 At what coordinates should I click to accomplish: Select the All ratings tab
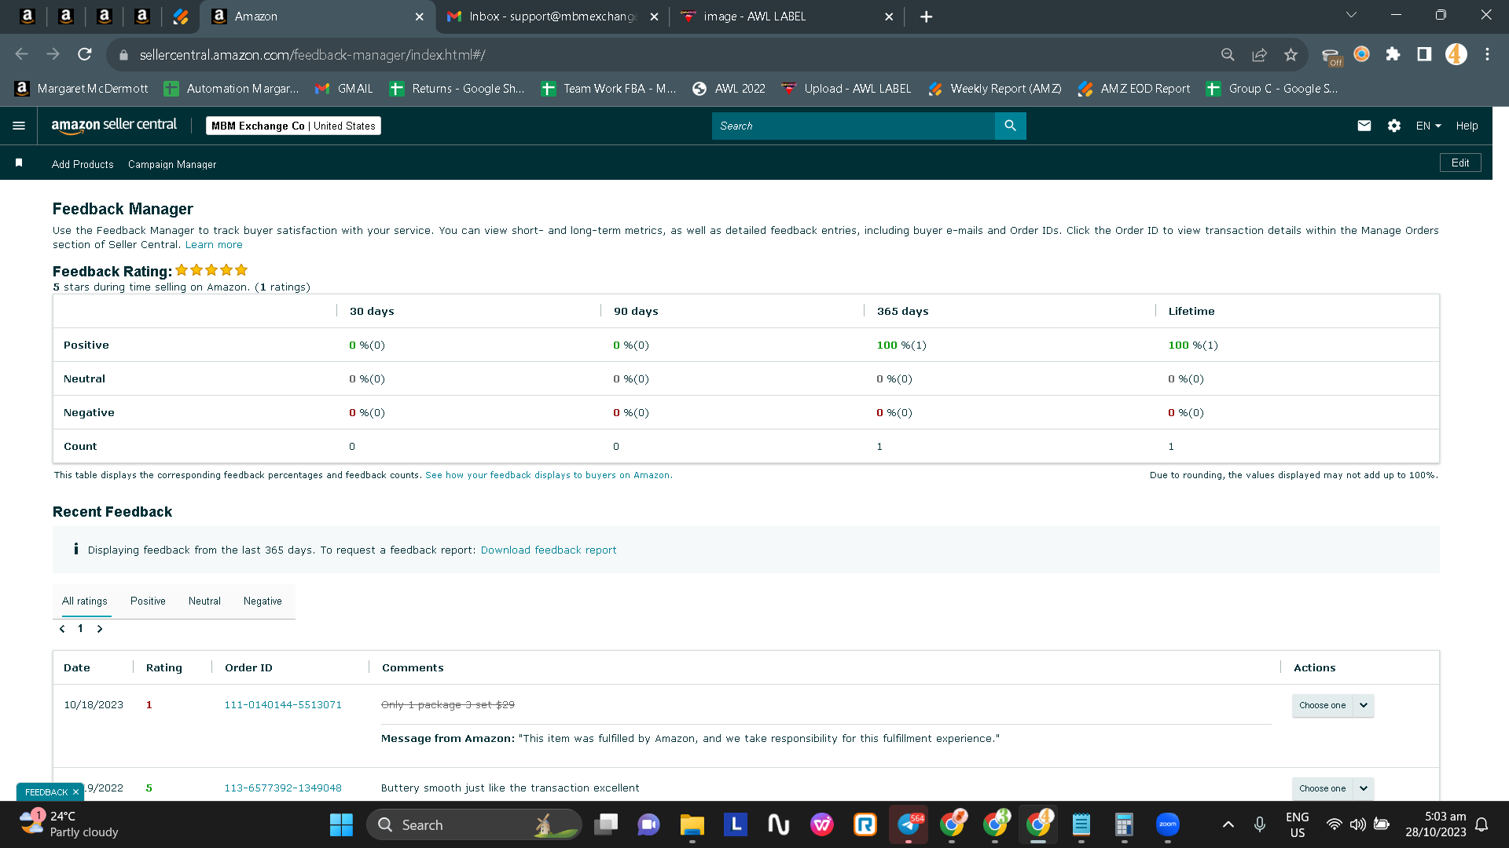(x=85, y=601)
